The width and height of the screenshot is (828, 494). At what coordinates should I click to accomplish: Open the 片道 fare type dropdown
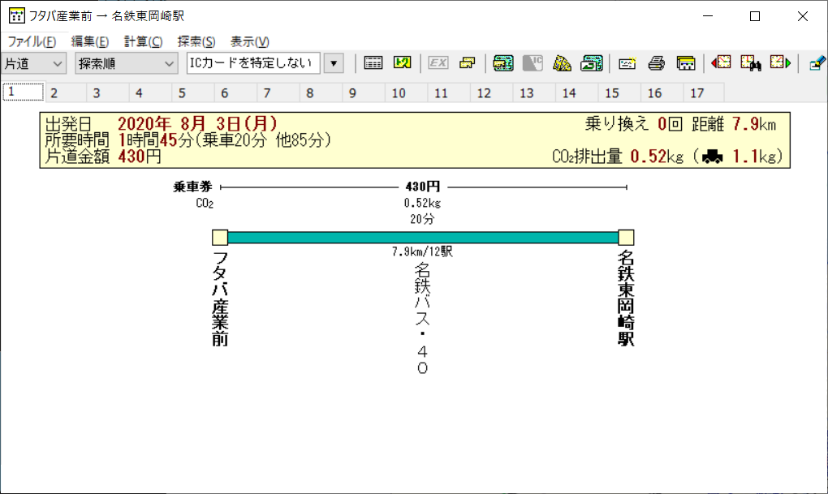click(x=34, y=63)
